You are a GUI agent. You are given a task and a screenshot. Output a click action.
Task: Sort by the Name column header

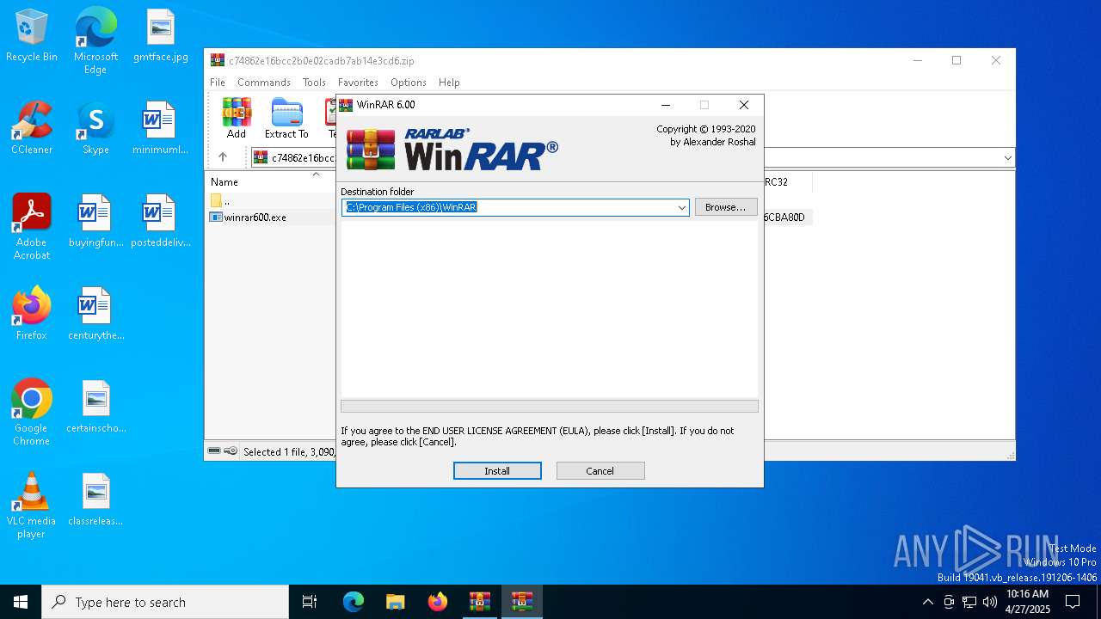225,182
